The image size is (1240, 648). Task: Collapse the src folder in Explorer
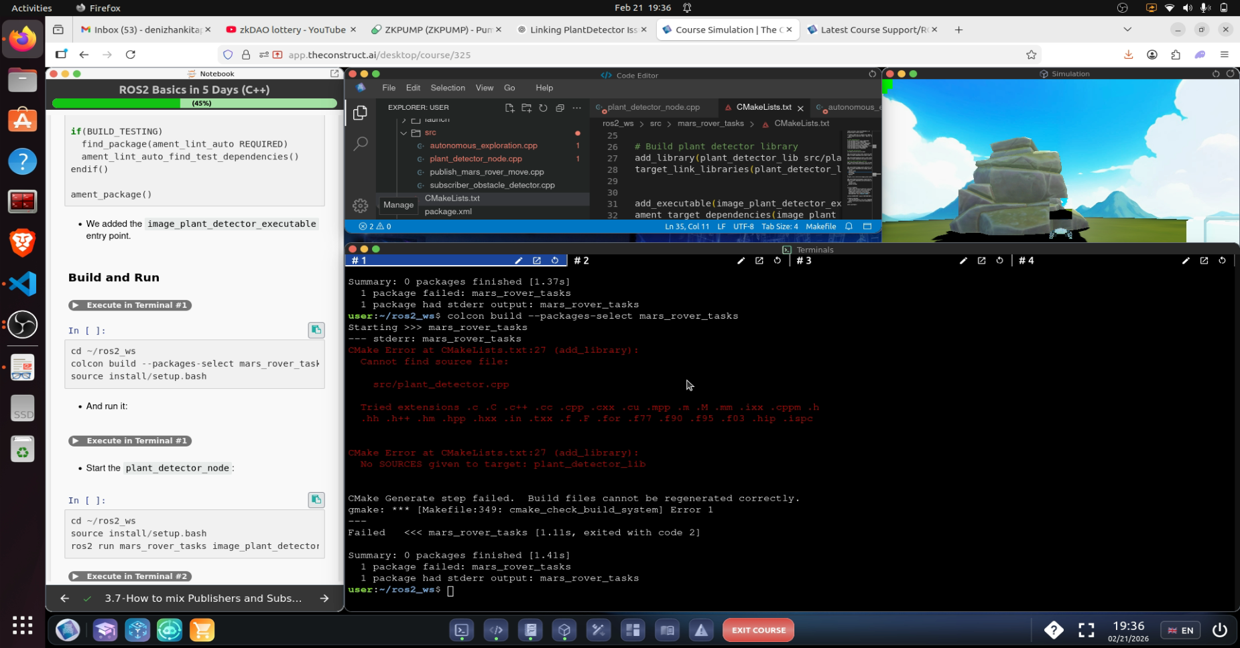coord(404,133)
